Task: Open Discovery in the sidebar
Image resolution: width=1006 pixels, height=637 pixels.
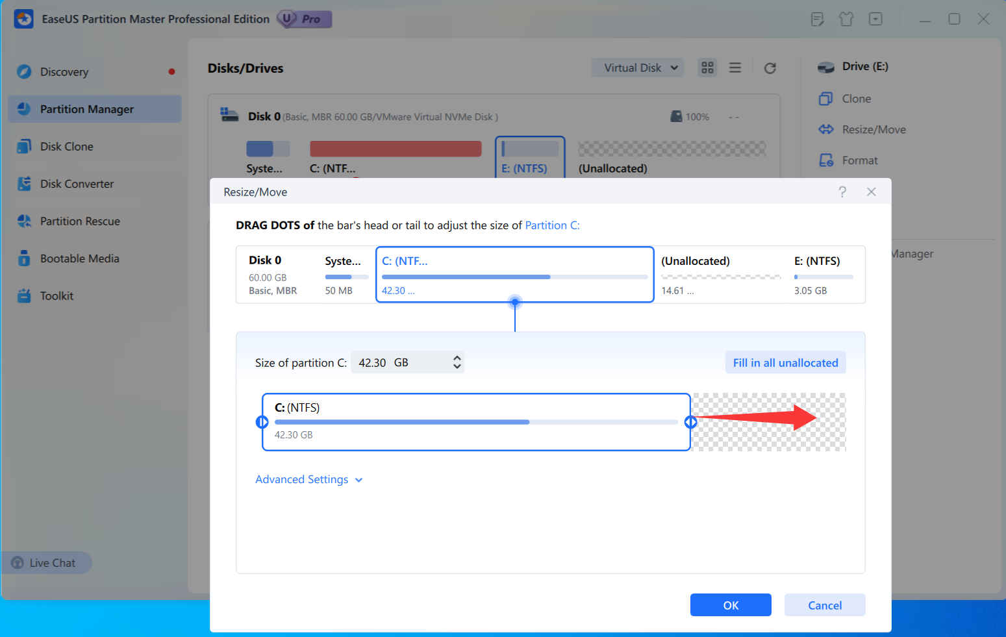Action: pyautogui.click(x=95, y=72)
